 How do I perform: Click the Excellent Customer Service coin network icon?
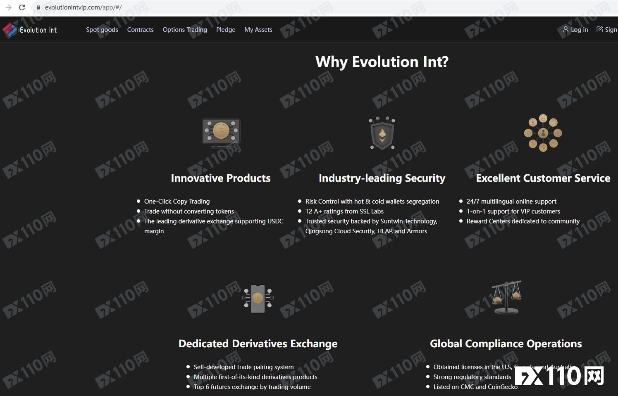pyautogui.click(x=543, y=133)
